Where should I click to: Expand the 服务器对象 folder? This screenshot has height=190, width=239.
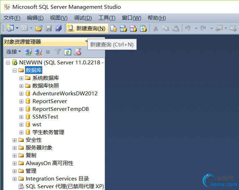(x=15, y=148)
